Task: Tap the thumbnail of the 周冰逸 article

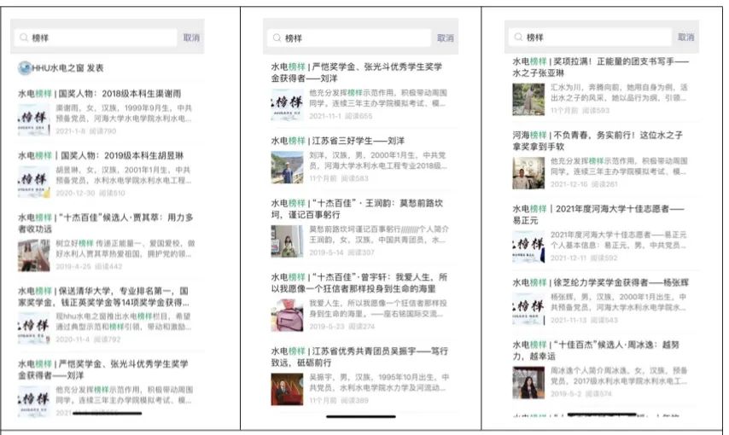Action: coord(528,382)
